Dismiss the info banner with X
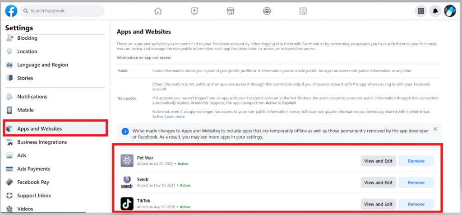Viewport: 462px width, 215px height. tap(435, 129)
